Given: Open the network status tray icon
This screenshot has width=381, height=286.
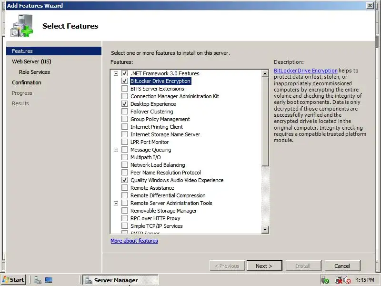Looking at the screenshot, I should (x=338, y=280).
